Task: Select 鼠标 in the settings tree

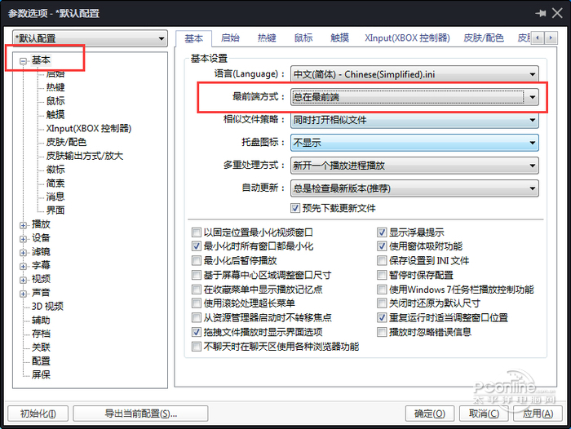Action: coord(55,101)
